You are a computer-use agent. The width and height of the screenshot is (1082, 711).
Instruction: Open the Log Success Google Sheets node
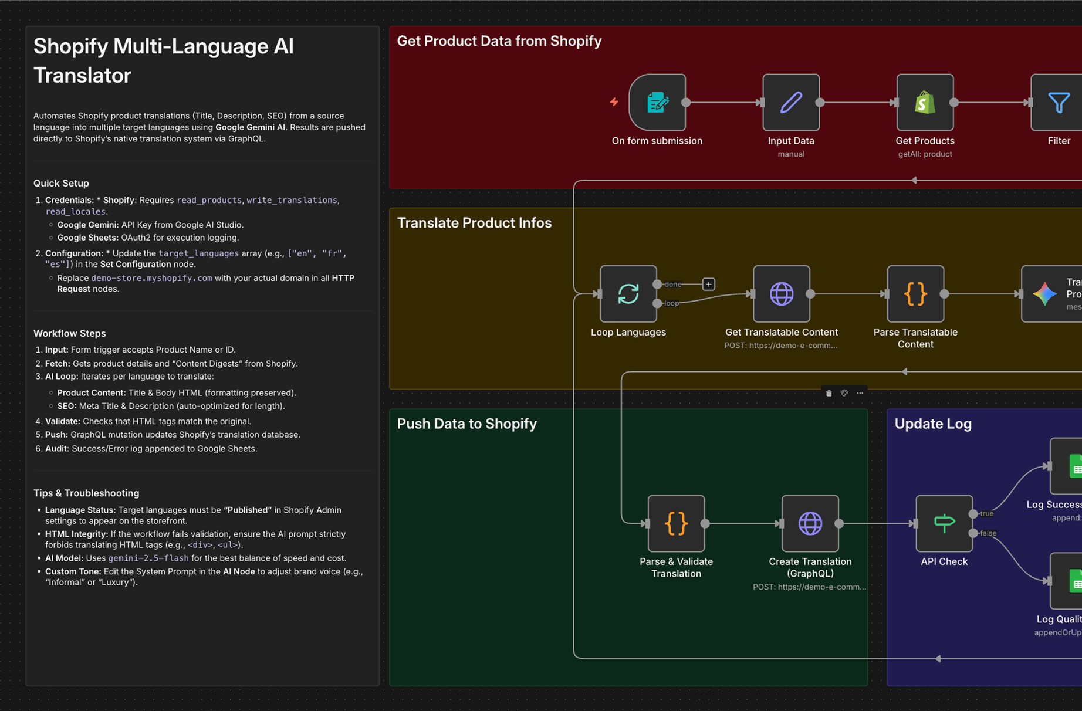(1068, 466)
